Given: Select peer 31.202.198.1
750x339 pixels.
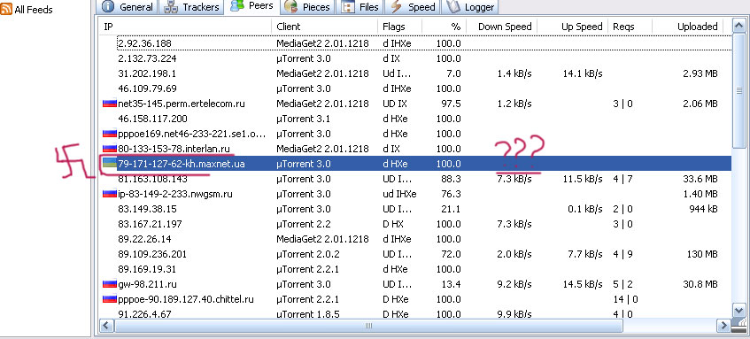Looking at the screenshot, I should 147,73.
